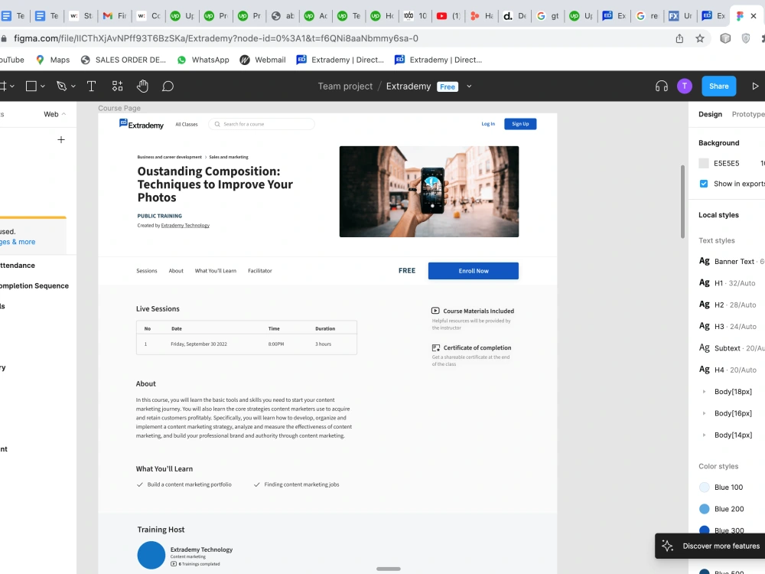
Task: Select the Comment tool
Action: click(x=168, y=86)
